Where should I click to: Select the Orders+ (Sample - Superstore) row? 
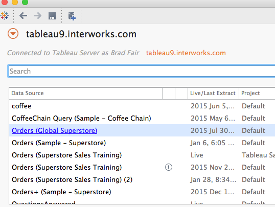(142, 192)
